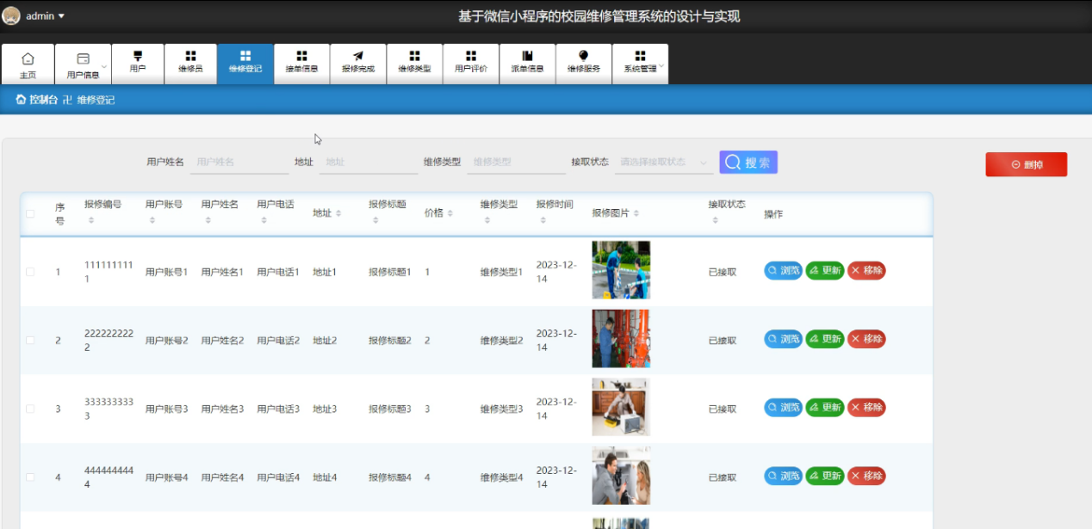Open the 用户评价 tab
The height and width of the screenshot is (529, 1092).
(471, 65)
